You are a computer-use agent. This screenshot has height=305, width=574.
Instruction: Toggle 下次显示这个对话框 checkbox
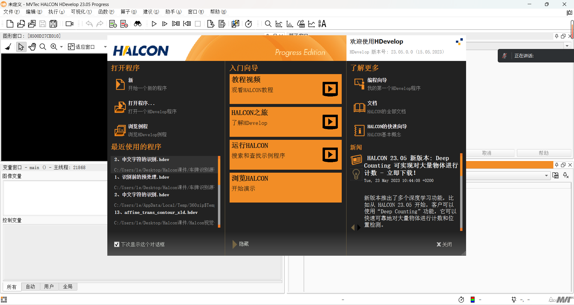click(x=117, y=244)
